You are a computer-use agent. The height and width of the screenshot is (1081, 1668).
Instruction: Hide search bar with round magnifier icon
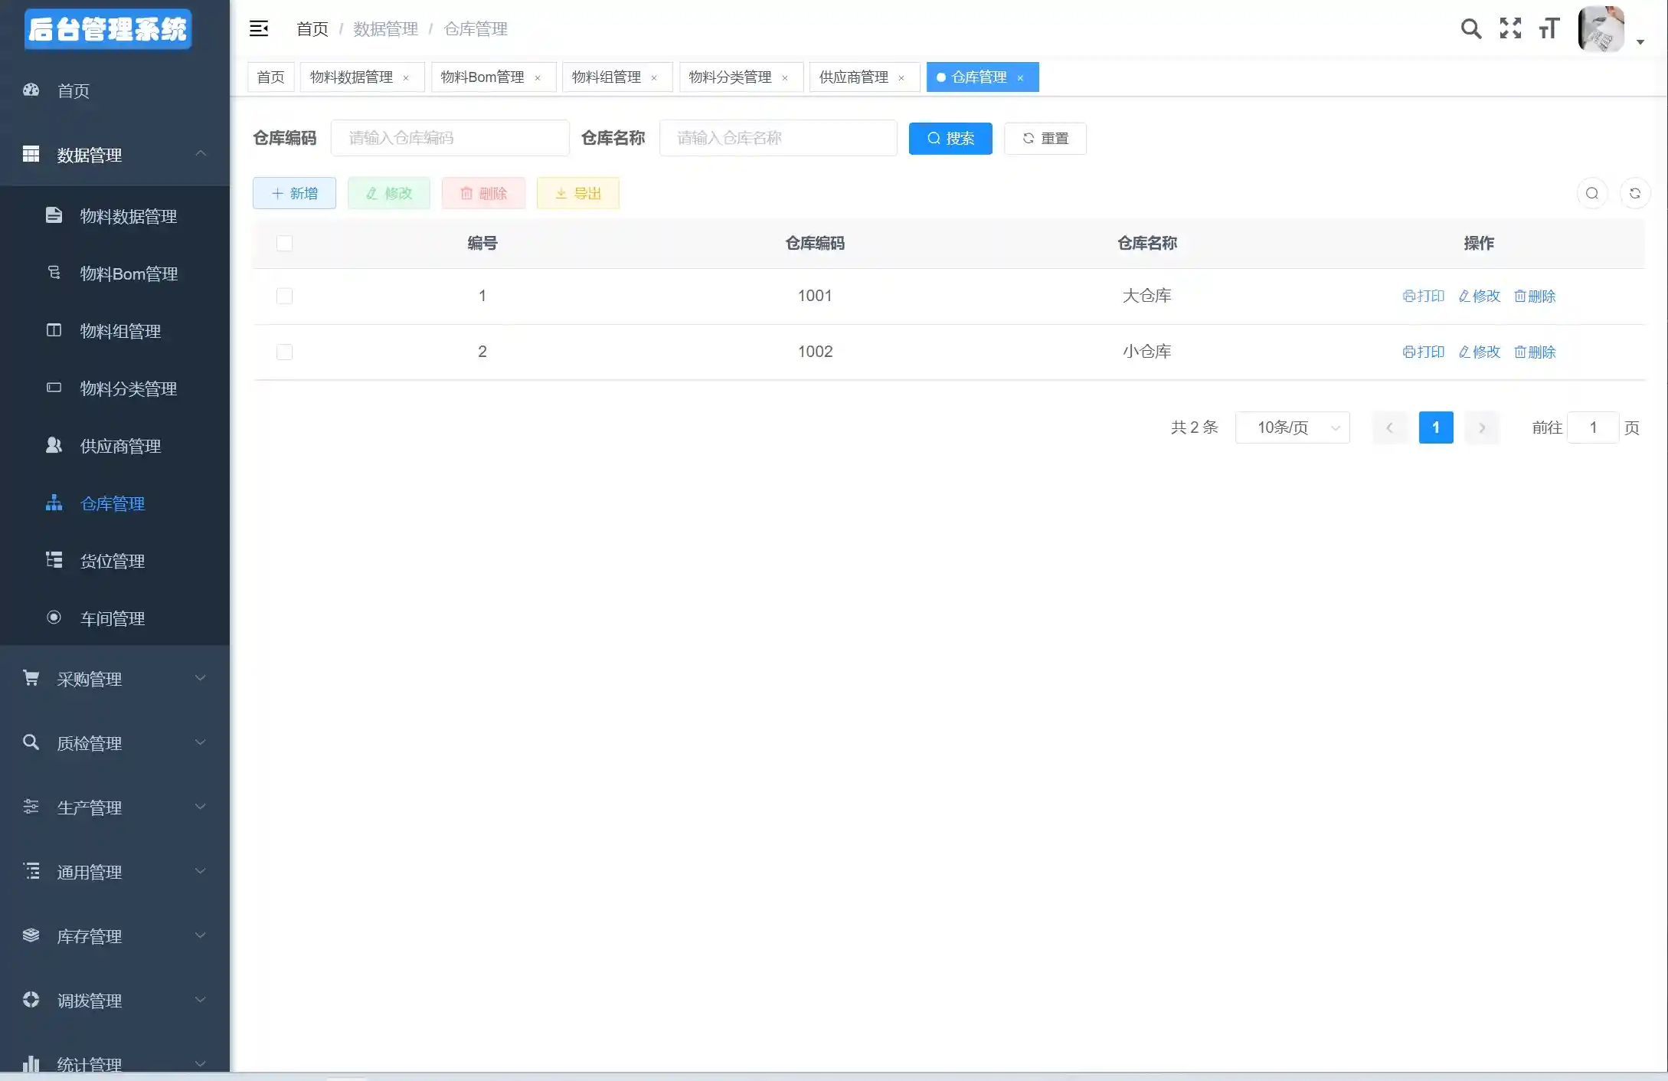[x=1592, y=194]
